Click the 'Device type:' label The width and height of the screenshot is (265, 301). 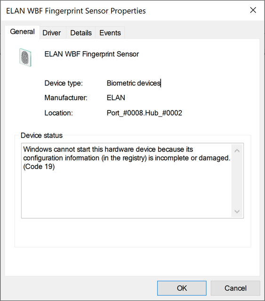click(64, 83)
